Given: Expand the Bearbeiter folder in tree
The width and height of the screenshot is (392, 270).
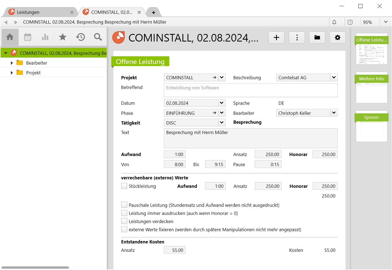Looking at the screenshot, I should coord(12,63).
